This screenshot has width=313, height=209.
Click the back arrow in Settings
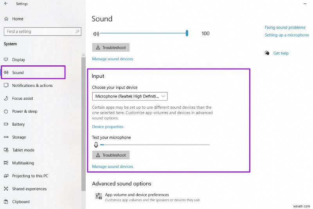tap(6, 4)
